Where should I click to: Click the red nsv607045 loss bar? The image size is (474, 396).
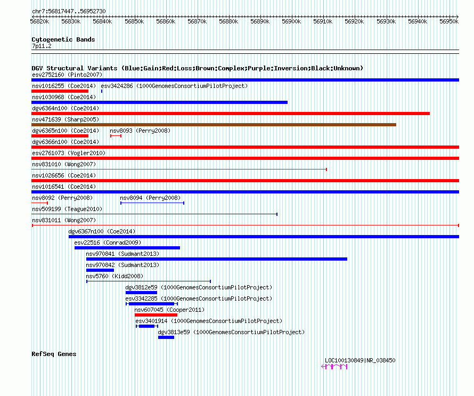point(156,315)
